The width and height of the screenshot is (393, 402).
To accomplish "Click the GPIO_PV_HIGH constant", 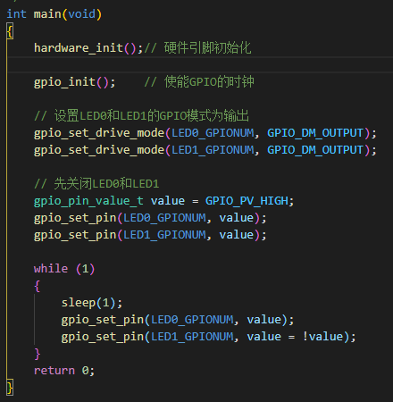I will click(247, 201).
